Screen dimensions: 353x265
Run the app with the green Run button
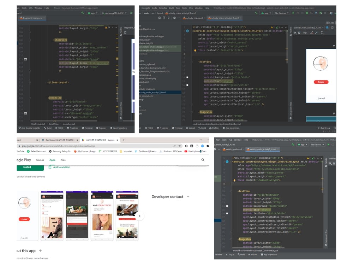pos(293,13)
